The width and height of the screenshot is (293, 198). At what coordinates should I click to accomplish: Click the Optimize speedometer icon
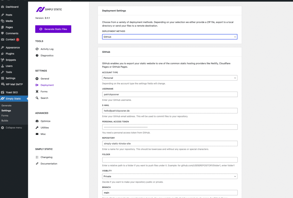click(x=37, y=121)
